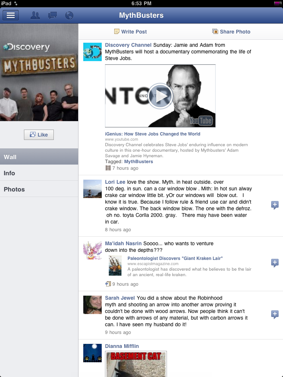Image resolution: width=283 pixels, height=377 pixels.
Task: Open the globe notifications icon
Action: (69, 15)
